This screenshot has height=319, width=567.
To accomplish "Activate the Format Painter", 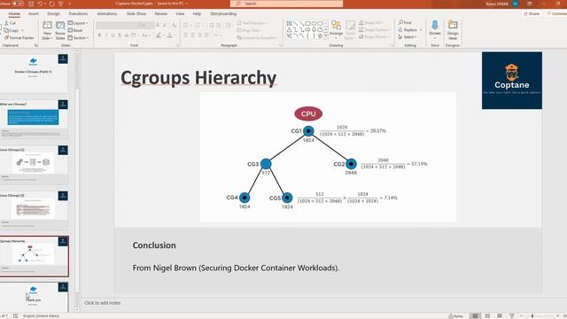I will pos(19,37).
